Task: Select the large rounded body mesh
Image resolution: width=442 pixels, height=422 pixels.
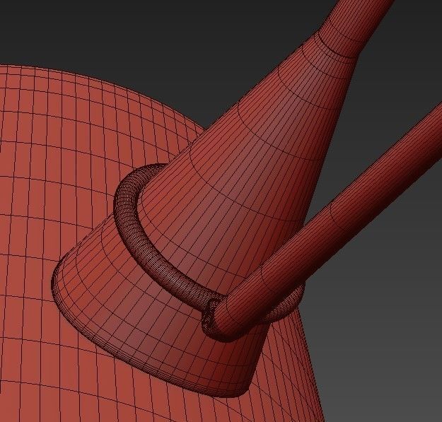Action: pos(57,197)
